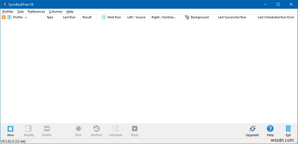Sort by the Last Run column header
298x144 pixels.
coord(69,17)
